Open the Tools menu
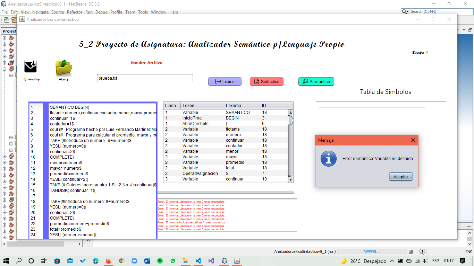Viewport: 474px width, 266px height. [x=143, y=12]
